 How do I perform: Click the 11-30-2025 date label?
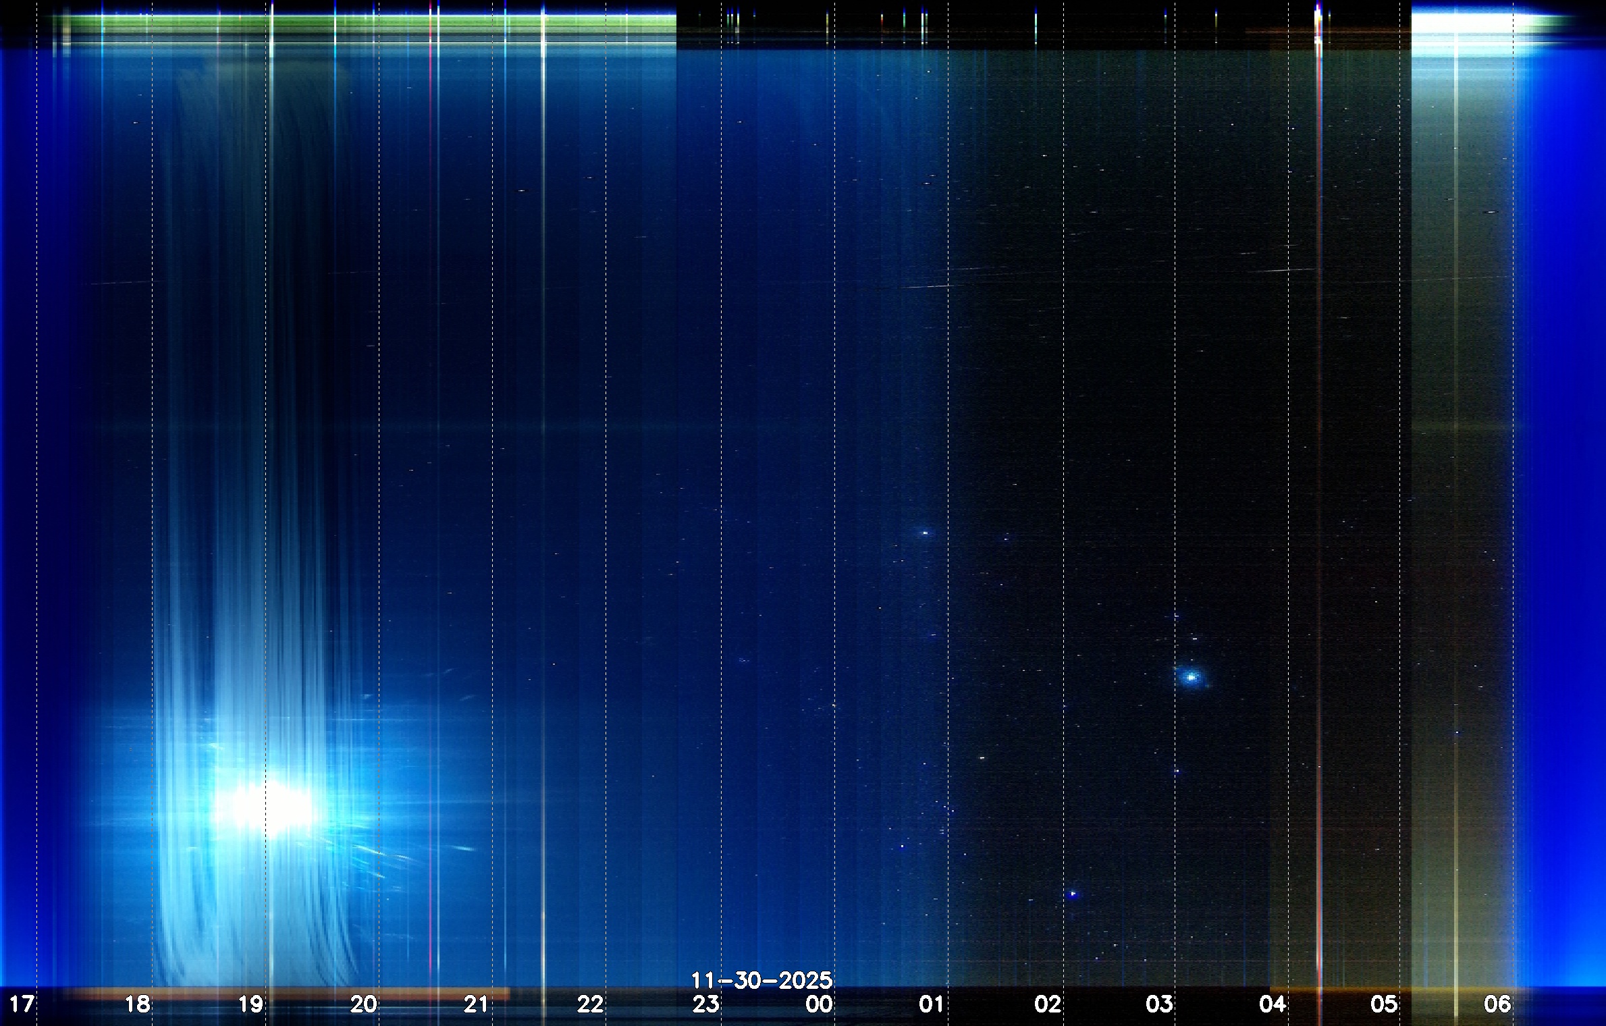(761, 980)
